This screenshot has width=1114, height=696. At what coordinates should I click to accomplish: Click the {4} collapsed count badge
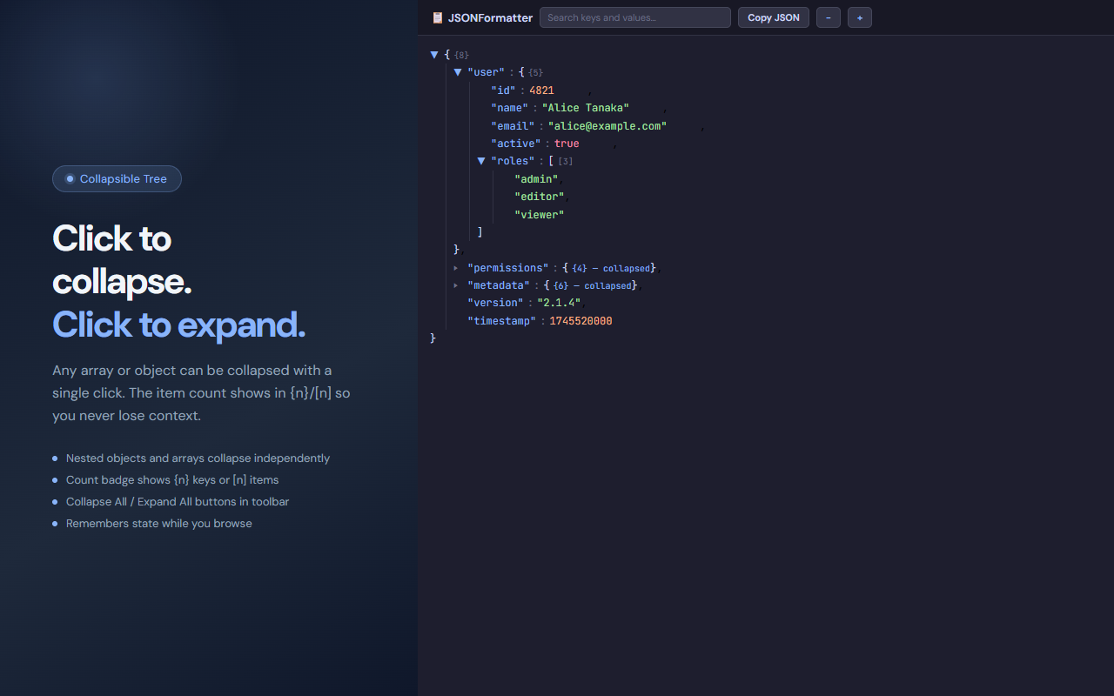point(611,268)
